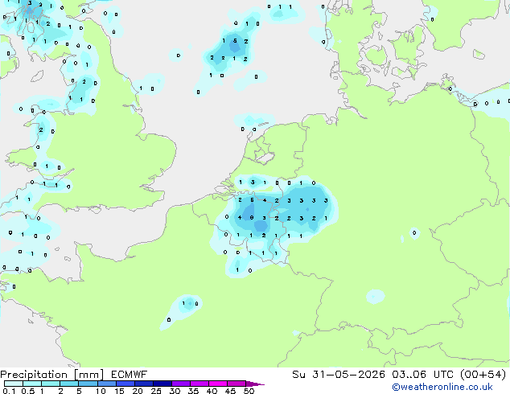The width and height of the screenshot is (510, 394).
Task: Click the legend scale value '0.5'
Action: coord(28,391)
